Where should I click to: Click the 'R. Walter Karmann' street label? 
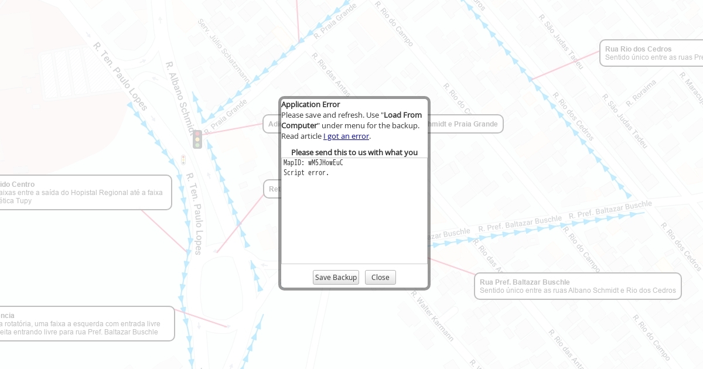pos(432,317)
